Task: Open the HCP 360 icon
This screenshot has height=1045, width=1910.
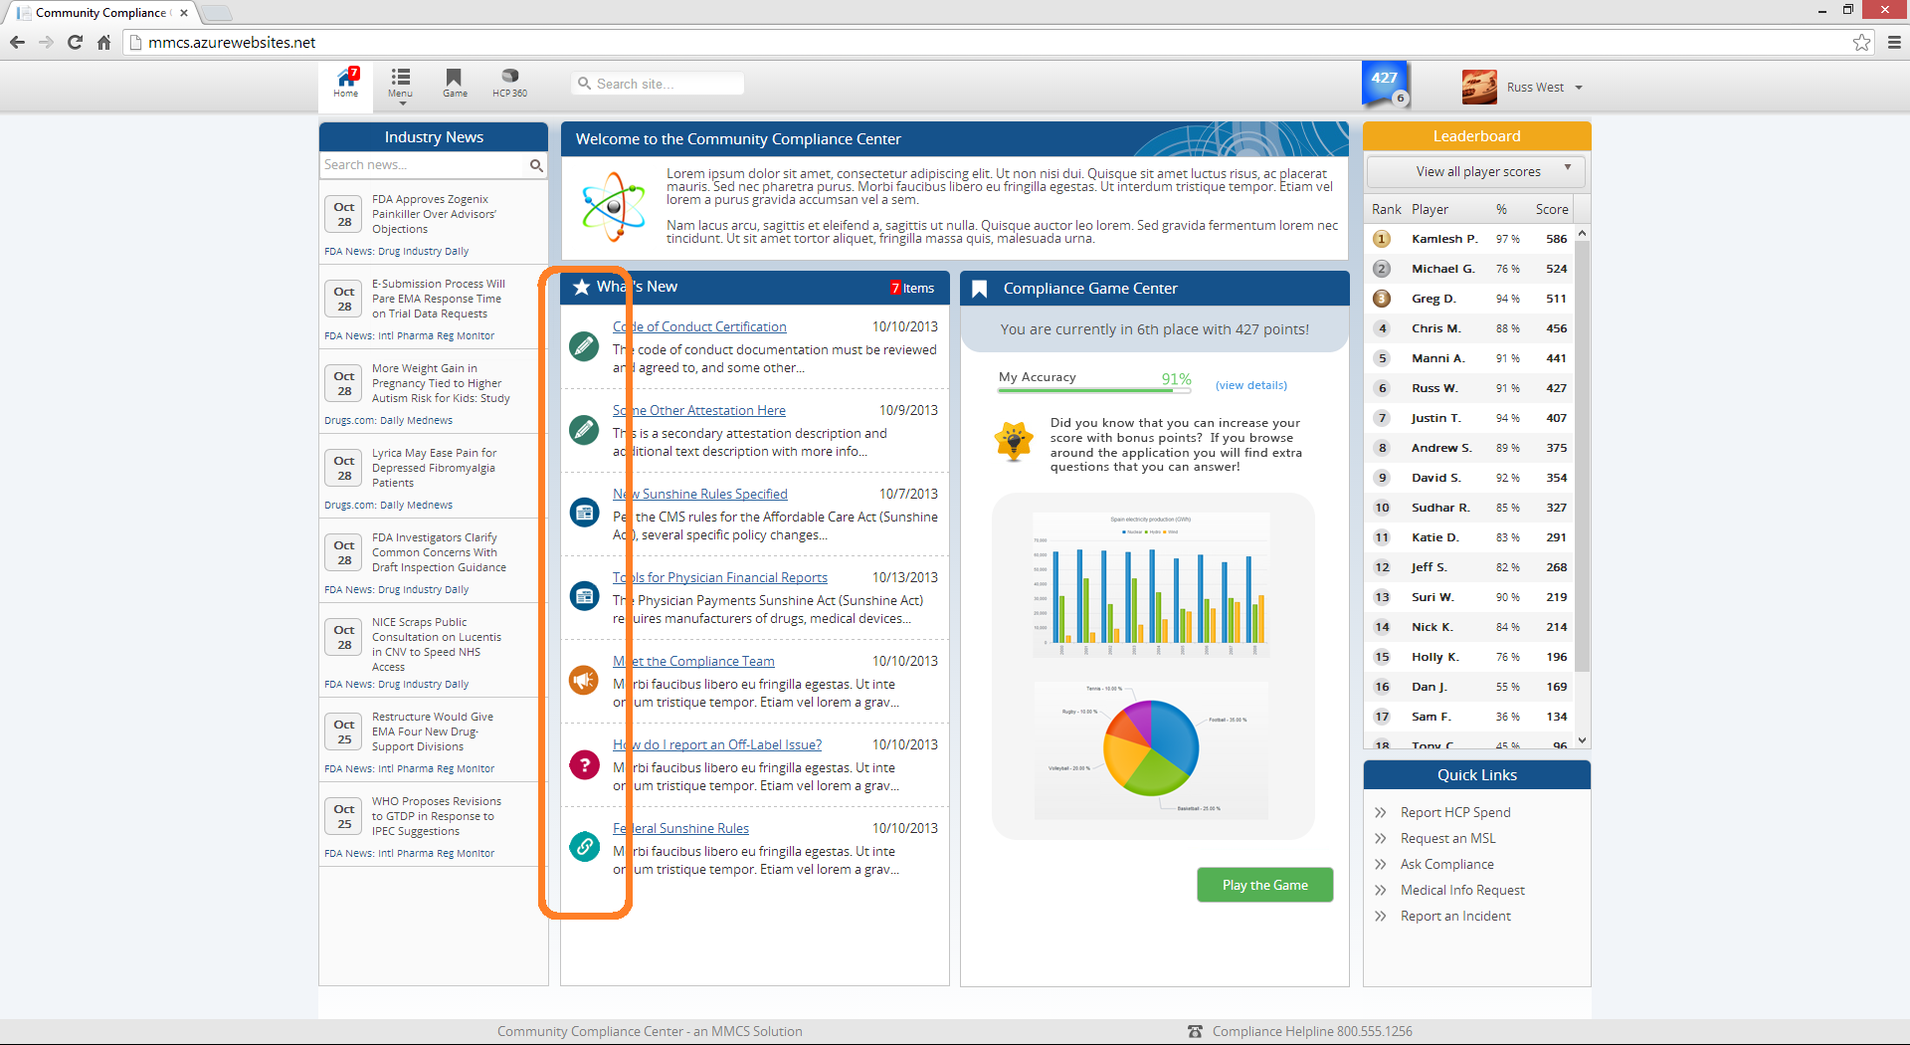Action: click(509, 82)
